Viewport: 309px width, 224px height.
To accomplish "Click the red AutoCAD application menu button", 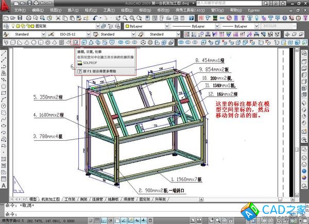I will 6,6.
